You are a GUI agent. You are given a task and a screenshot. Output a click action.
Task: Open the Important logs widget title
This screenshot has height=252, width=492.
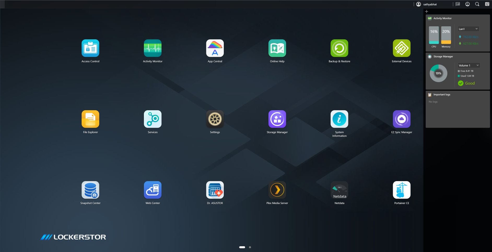[x=442, y=95]
